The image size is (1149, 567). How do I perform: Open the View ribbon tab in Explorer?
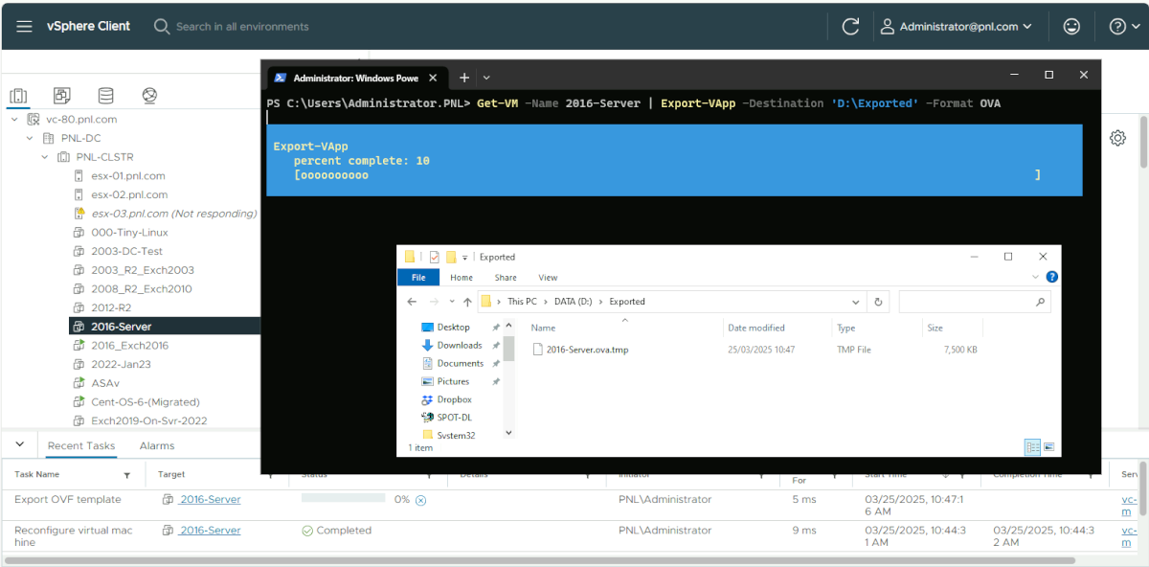tap(548, 278)
